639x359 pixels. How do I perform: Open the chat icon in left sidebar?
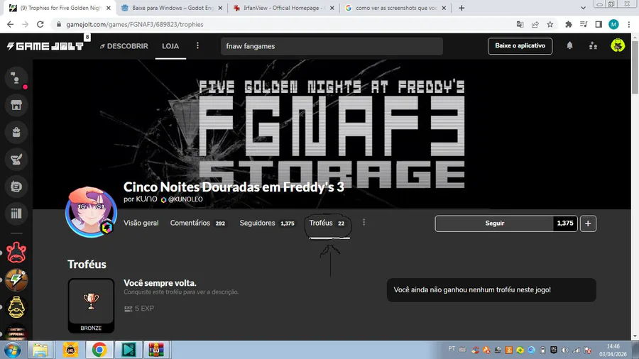(x=16, y=78)
